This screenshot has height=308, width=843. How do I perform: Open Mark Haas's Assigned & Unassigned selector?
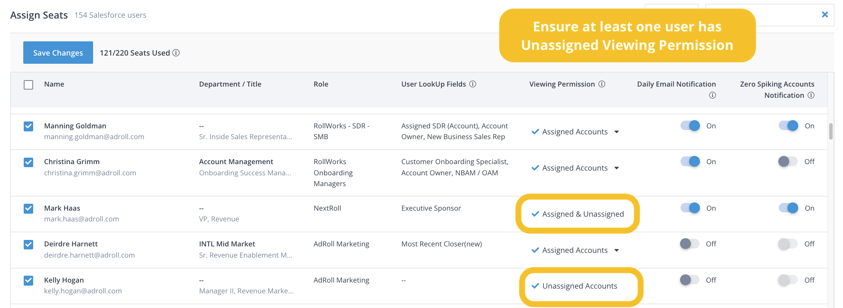click(578, 214)
